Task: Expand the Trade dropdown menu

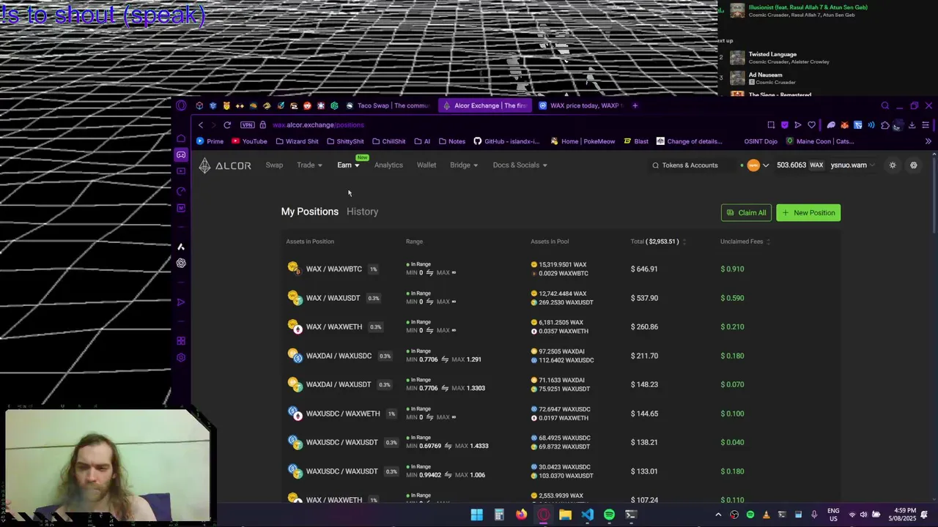Action: 309,165
